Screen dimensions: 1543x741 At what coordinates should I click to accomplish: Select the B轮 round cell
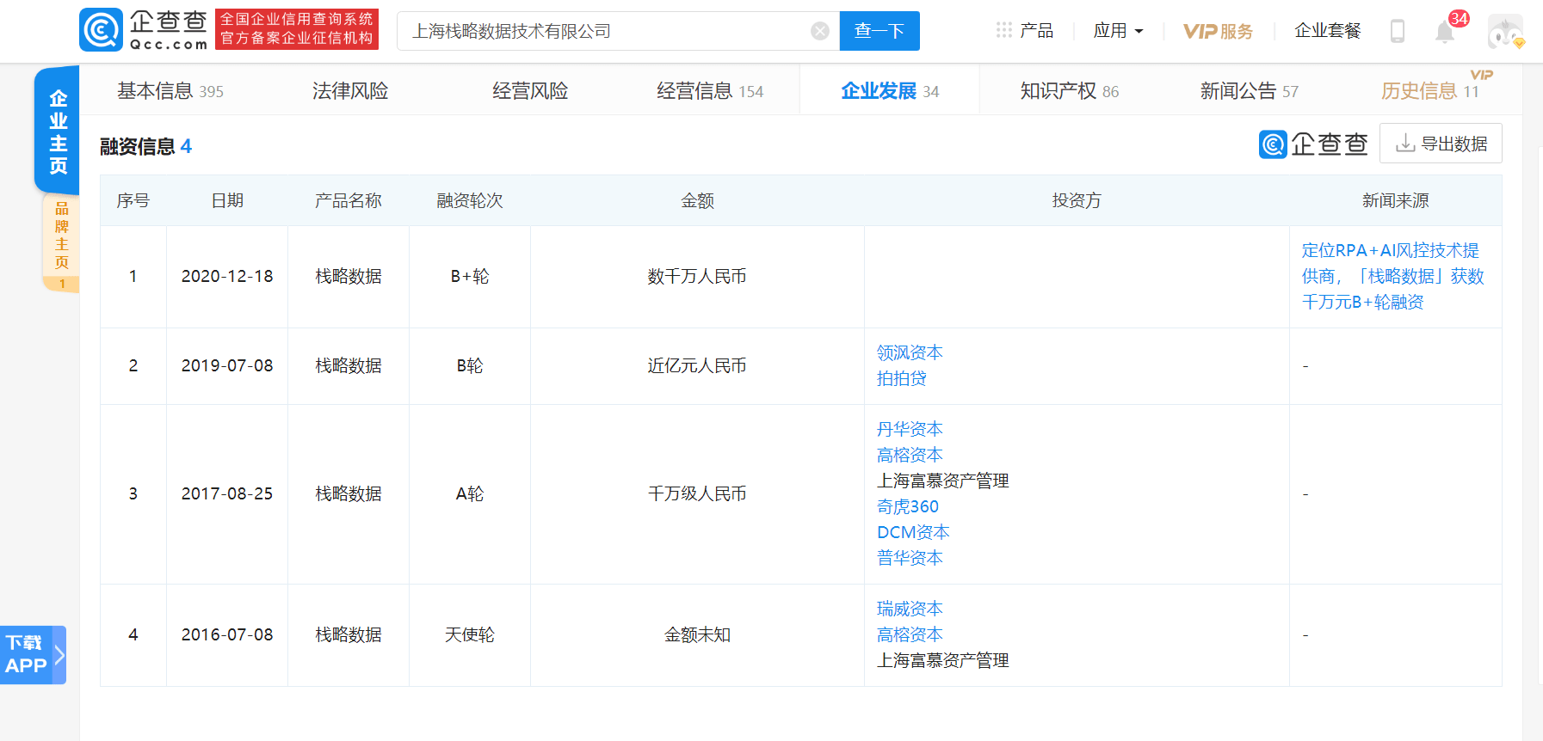tap(470, 365)
